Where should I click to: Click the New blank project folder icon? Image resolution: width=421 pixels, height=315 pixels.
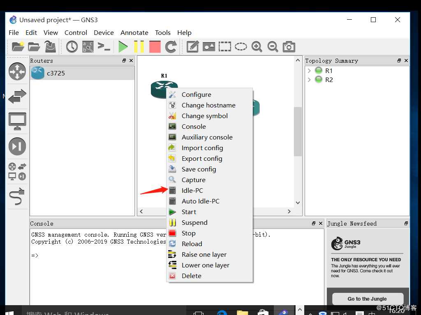[18, 47]
